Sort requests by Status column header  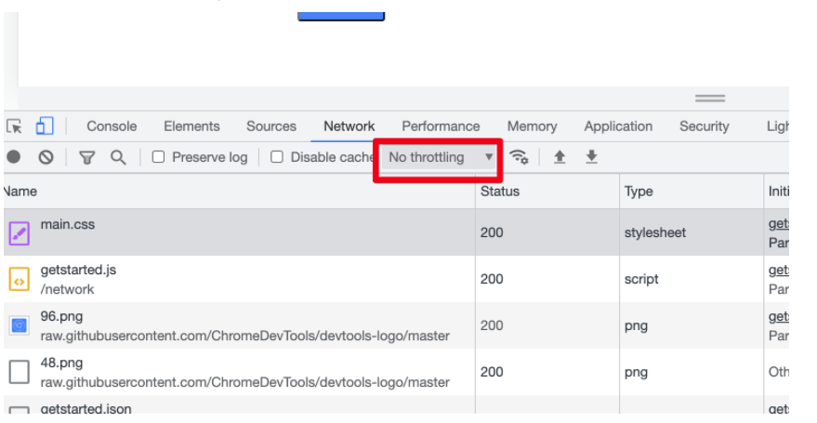[547, 192]
